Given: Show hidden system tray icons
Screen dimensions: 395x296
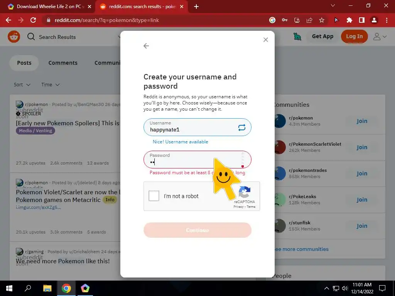Looking at the screenshot, I should point(326,288).
